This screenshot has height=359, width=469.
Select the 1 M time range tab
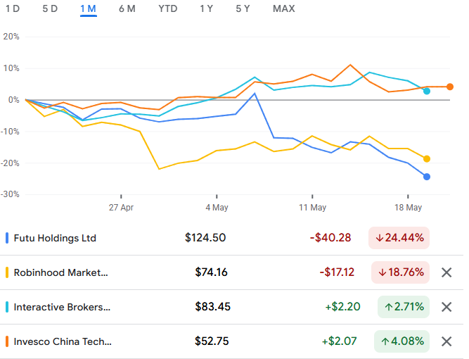click(88, 8)
